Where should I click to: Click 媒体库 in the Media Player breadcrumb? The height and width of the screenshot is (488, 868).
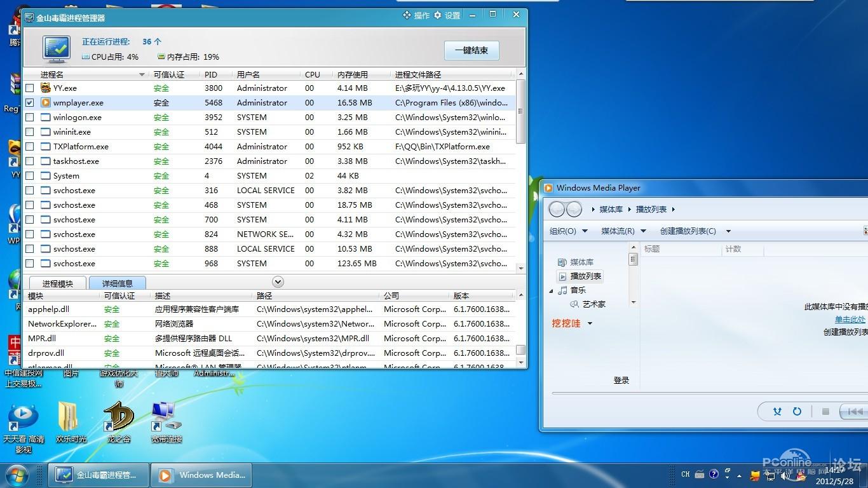(611, 209)
